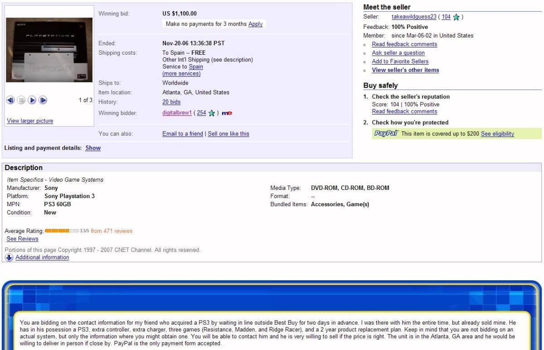Screen dimensions: 544x350
Task: Click the Manufacturer value Sony
Action: 51,188
